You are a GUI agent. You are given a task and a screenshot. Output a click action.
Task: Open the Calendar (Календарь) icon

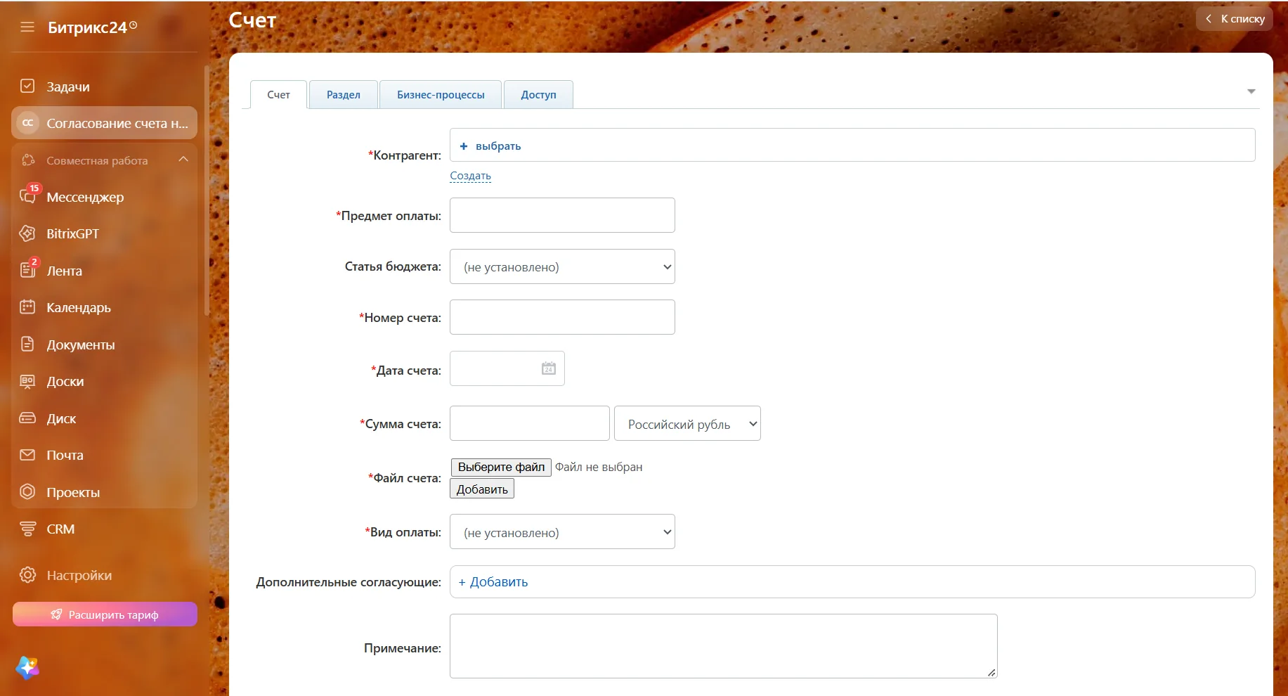(27, 307)
